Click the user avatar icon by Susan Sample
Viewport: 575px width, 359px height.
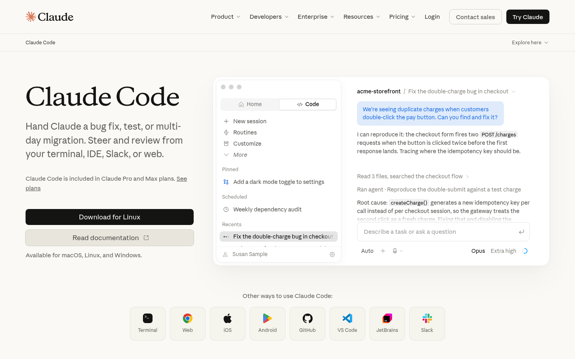(225, 254)
